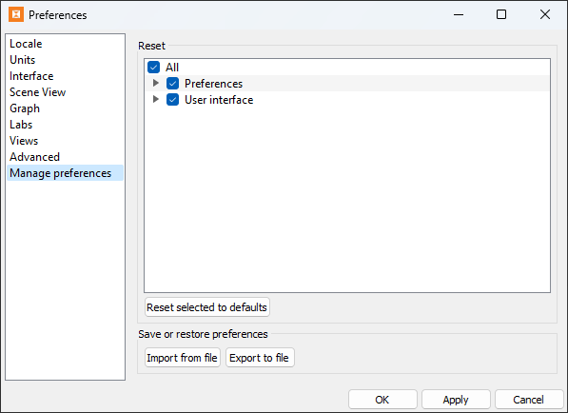
Task: Click the orange Preferences app icon
Action: [16, 14]
